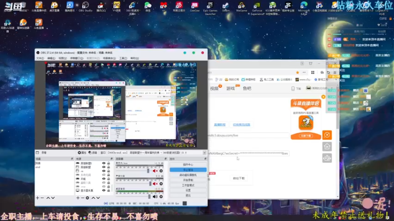Click the orange playback icon on the page sidebar
Screen dimensions: 394x221
point(327,135)
